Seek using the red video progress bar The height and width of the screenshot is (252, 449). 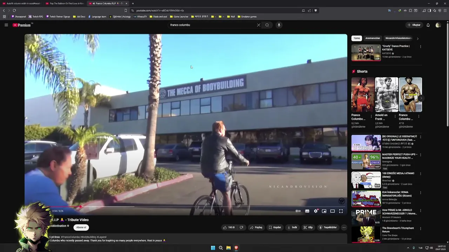(x=186, y=206)
